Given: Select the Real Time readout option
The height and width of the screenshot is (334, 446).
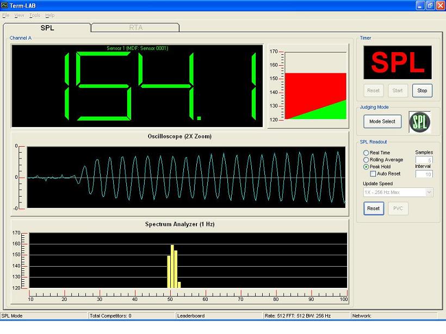Looking at the screenshot, I should tap(366, 153).
